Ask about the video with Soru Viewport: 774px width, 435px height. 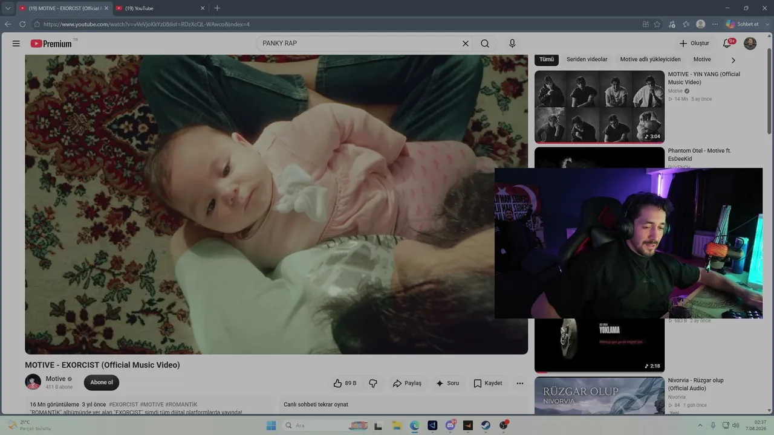[447, 383]
